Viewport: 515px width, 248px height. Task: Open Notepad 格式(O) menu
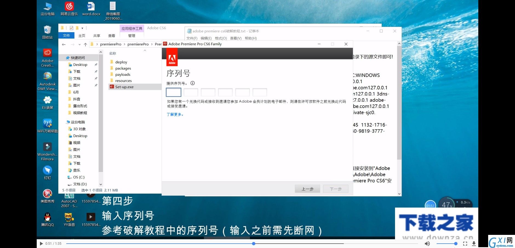[221, 38]
